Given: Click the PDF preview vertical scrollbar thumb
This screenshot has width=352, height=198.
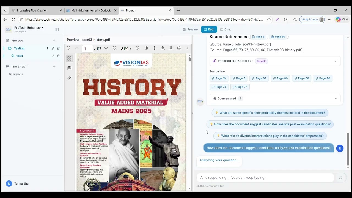Looking at the screenshot, I should [x=189, y=59].
